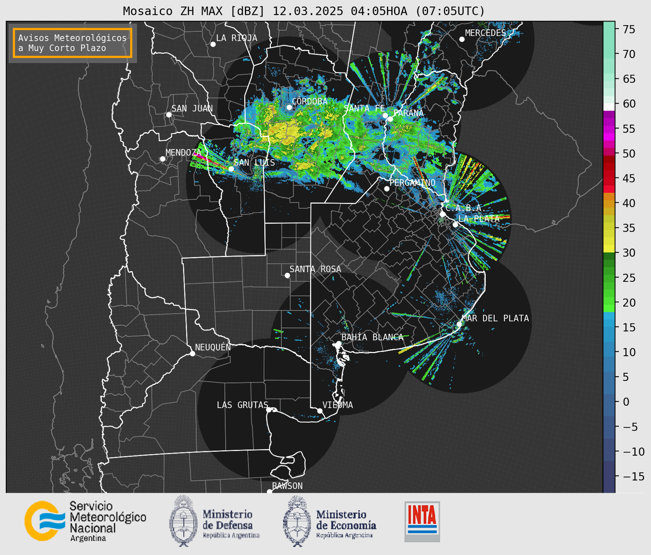
Task: Click the Ministerio de Defensa text
Action: 231,524
